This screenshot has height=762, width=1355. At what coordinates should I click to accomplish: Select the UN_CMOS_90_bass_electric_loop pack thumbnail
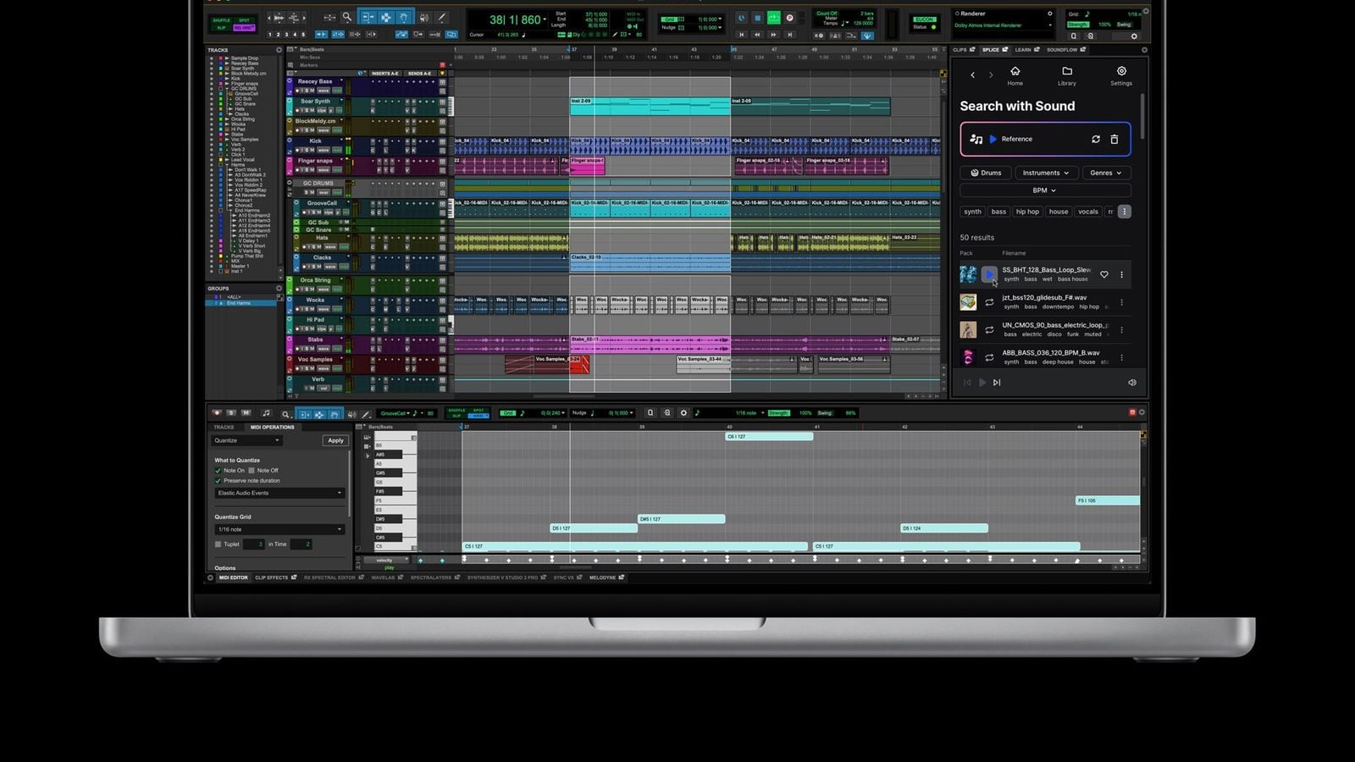[x=968, y=329]
